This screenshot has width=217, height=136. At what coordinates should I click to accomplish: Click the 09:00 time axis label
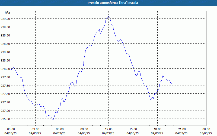coord(84,129)
